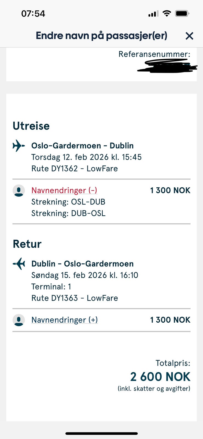The image size is (203, 439).
Task: Collapse the Navnendringer (-) details link
Action: coord(64,190)
